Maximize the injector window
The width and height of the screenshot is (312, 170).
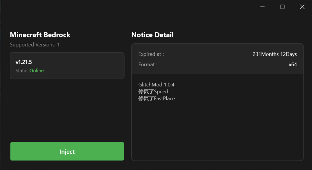point(282,7)
